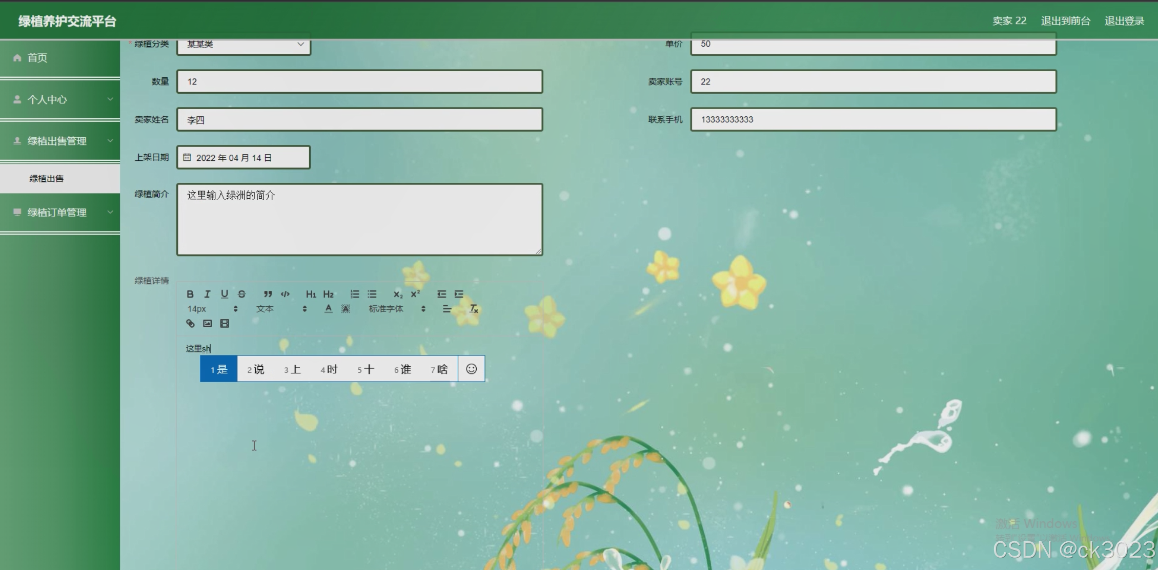The image size is (1158, 570).
Task: Click the code block icon
Action: coord(285,294)
